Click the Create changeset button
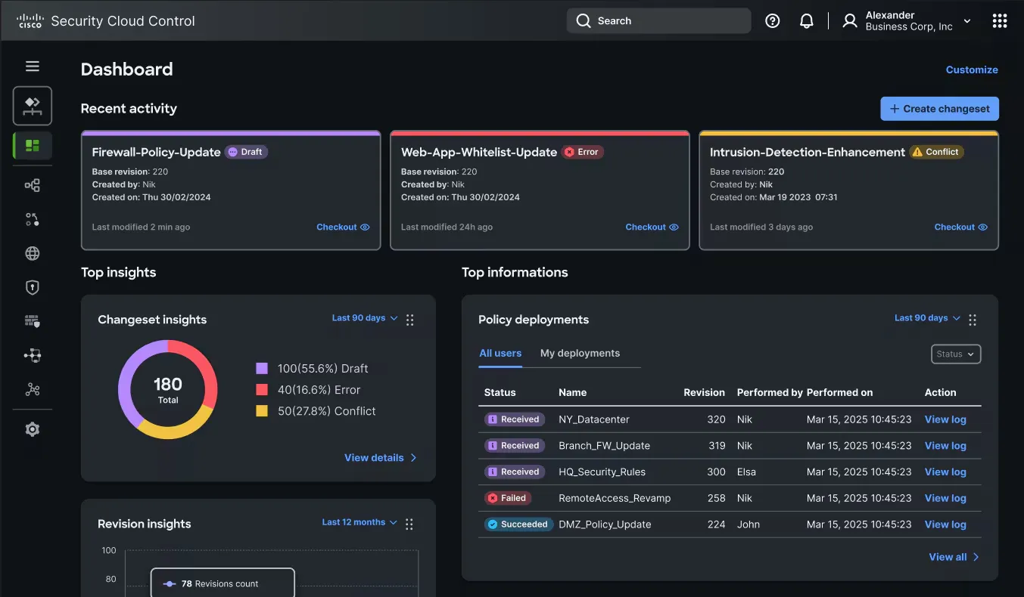 (939, 108)
